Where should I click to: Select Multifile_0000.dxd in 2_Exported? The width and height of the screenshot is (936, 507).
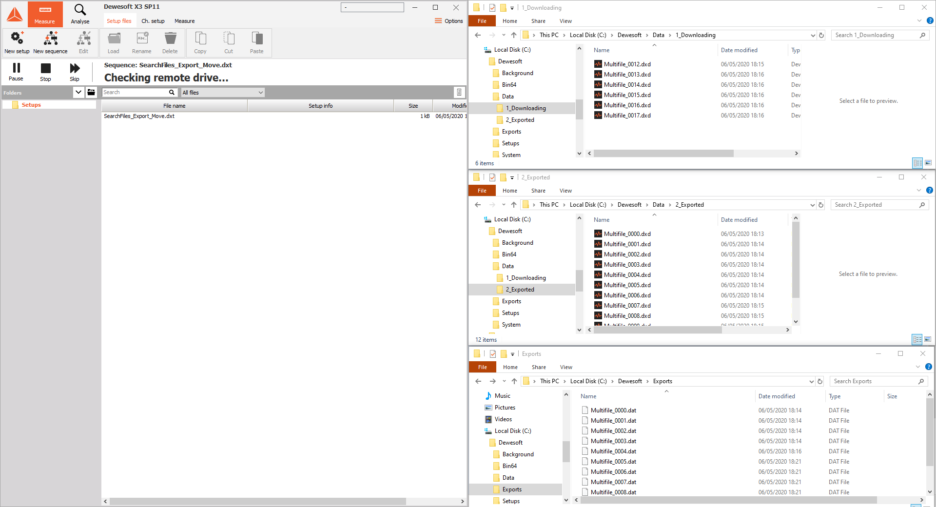[627, 234]
